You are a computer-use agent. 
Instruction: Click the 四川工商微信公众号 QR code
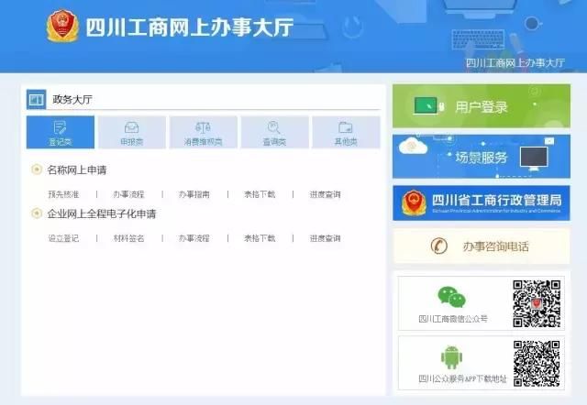pos(537,303)
